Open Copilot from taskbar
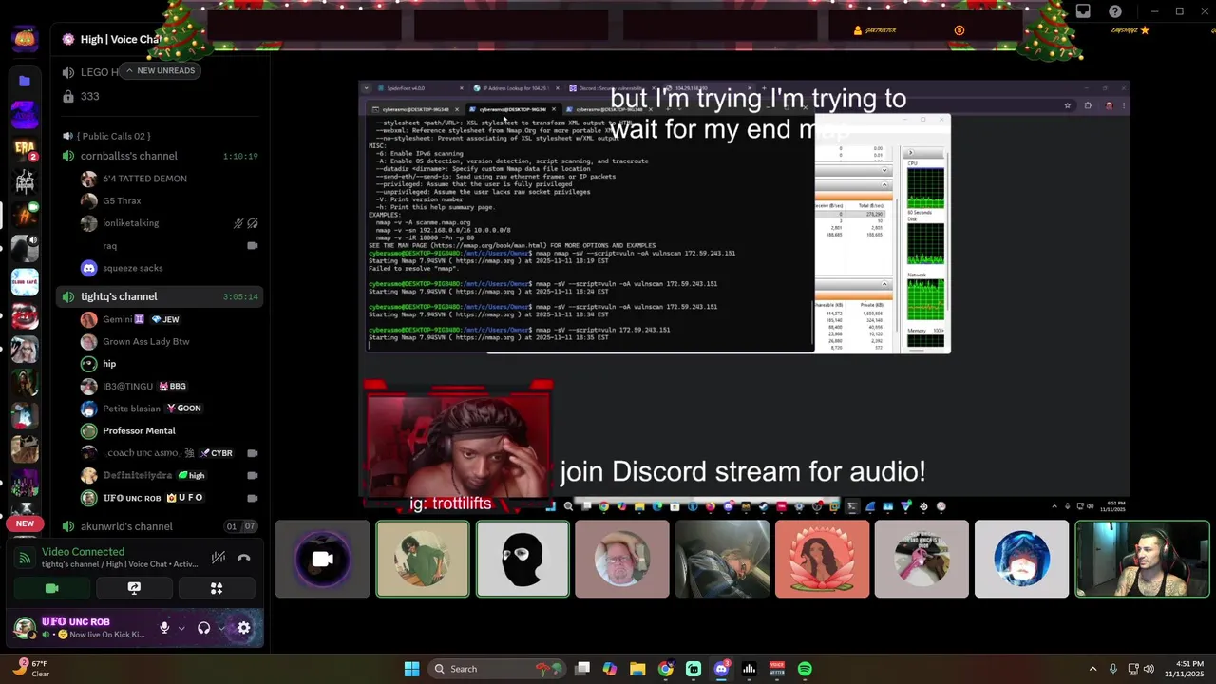This screenshot has height=684, width=1216. (x=610, y=669)
